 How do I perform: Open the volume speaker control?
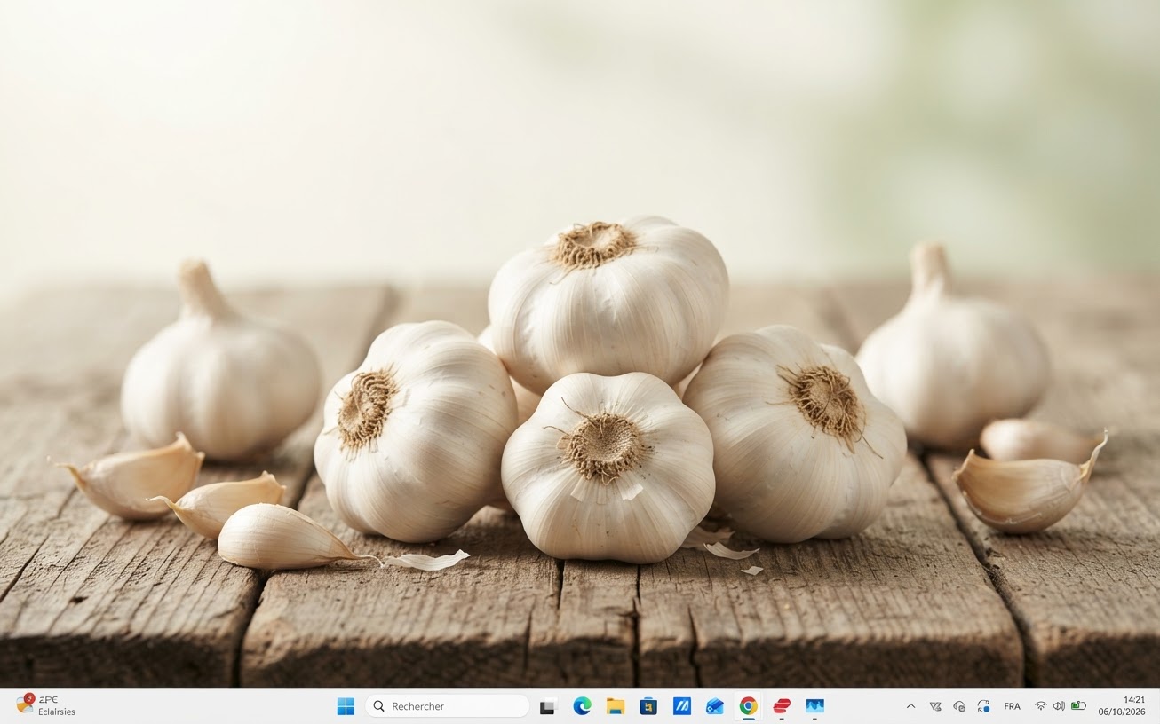pos(1059,706)
